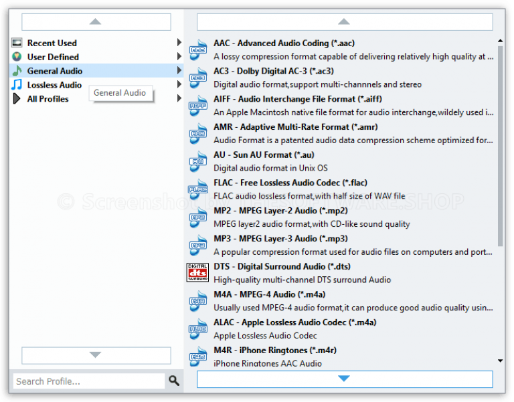The width and height of the screenshot is (514, 402).
Task: Select AC3 - Dolby Digital AC-3 (*.ac3)
Action: coord(274,71)
